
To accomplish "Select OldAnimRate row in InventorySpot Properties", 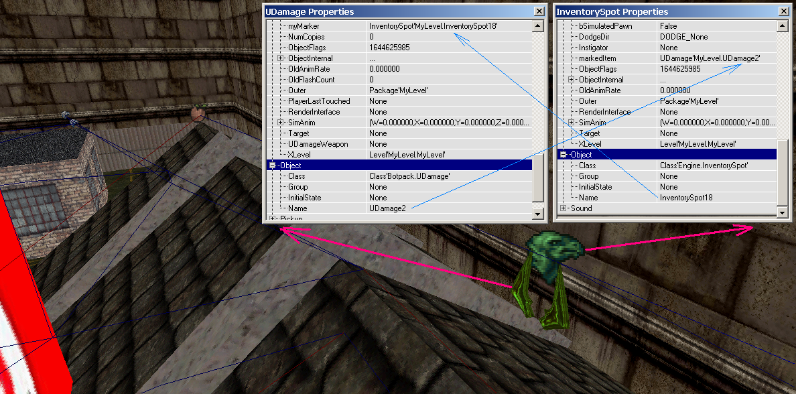I will click(667, 90).
